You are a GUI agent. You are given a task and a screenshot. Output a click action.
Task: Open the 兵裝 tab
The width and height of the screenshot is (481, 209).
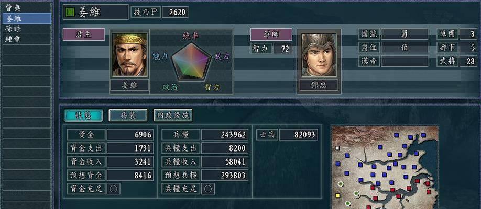(x=128, y=115)
